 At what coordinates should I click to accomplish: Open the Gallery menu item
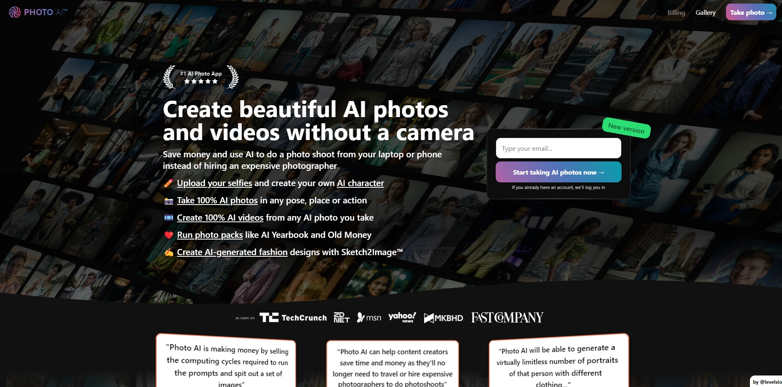point(705,12)
